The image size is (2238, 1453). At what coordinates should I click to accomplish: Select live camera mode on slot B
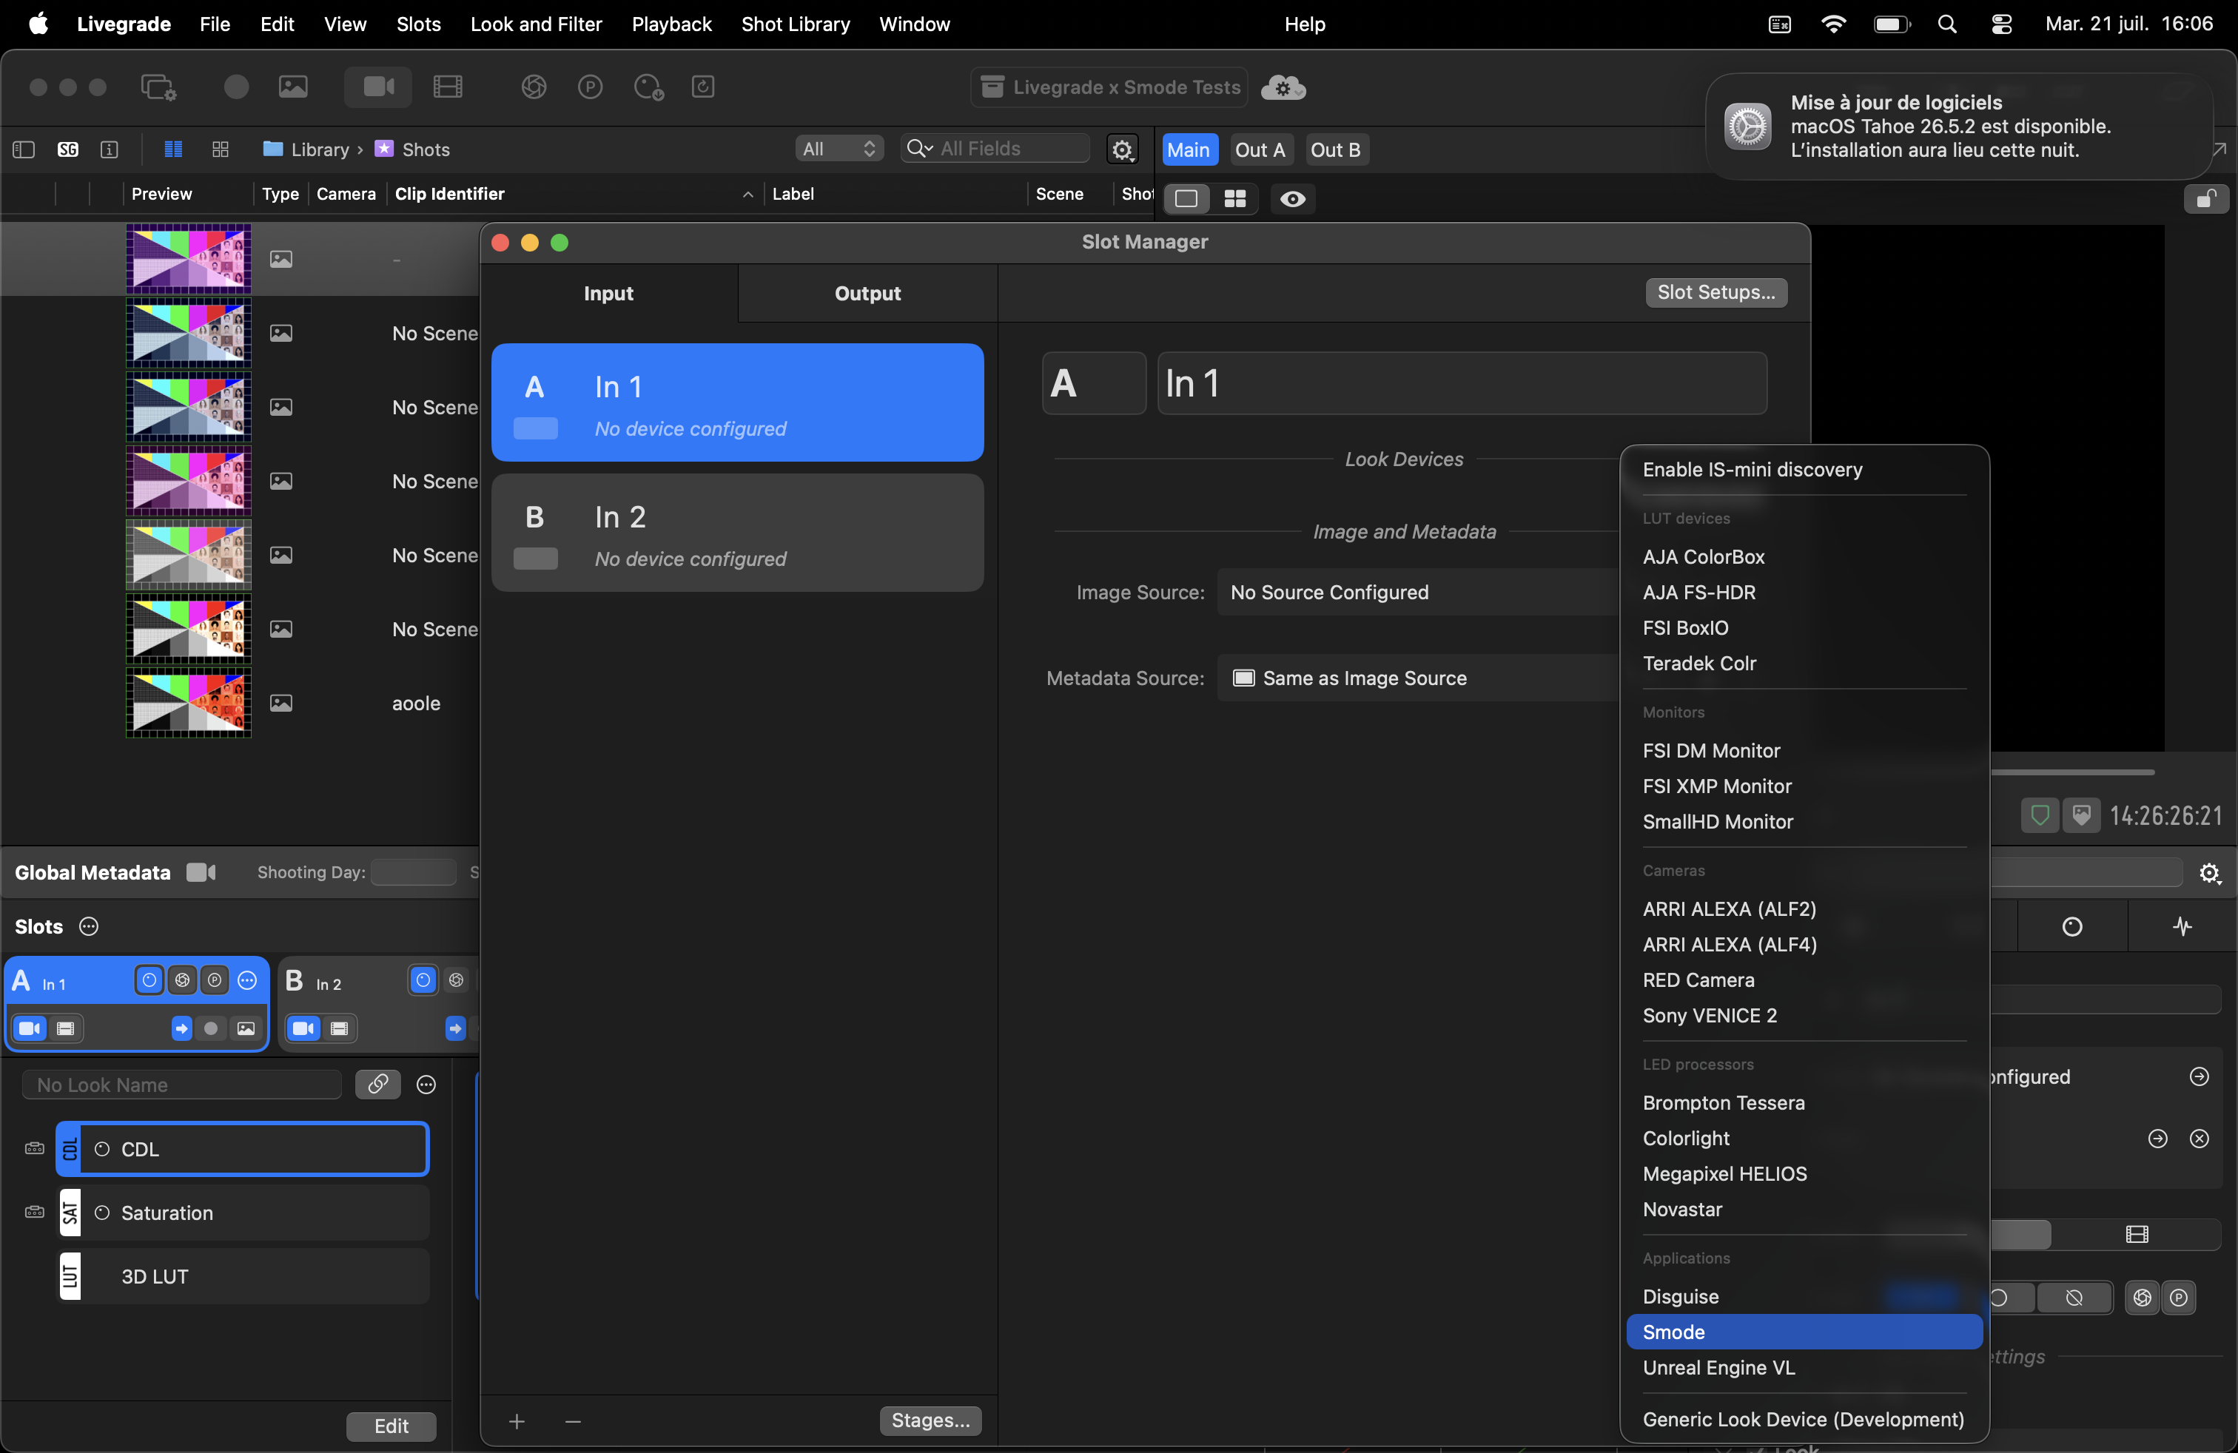click(x=303, y=1029)
